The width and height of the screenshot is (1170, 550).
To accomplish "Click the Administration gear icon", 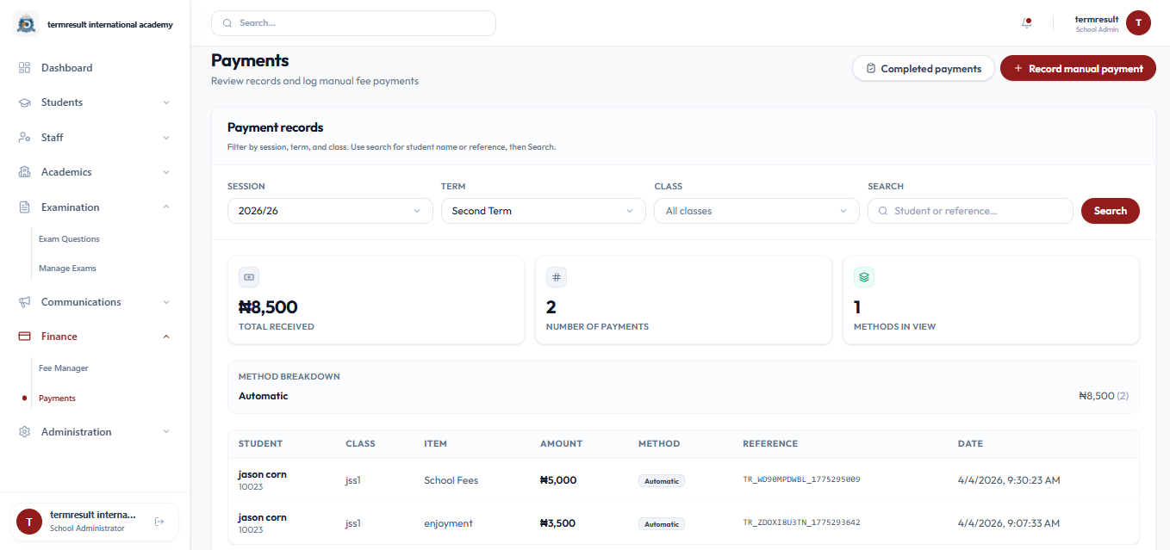I will [x=25, y=432].
